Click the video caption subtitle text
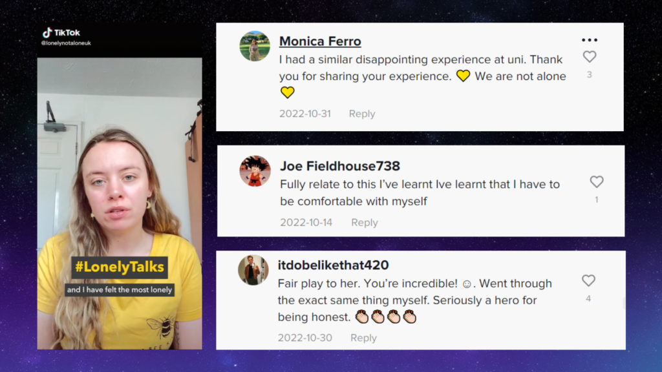Screen dimensions: 662x372 point(120,290)
